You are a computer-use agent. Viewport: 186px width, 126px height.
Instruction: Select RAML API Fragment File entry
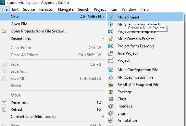point(145,85)
